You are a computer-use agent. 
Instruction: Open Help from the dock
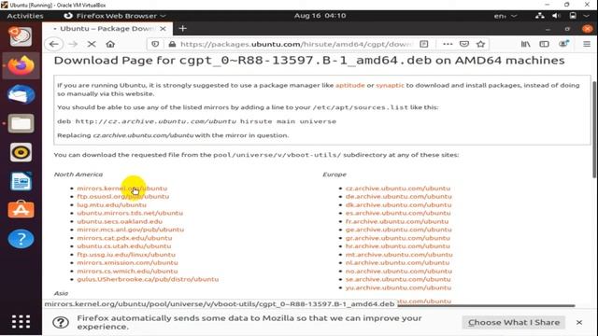tap(21, 239)
